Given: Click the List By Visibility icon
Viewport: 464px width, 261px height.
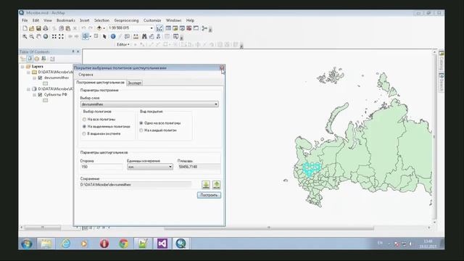Looking at the screenshot, I should click(37, 59).
